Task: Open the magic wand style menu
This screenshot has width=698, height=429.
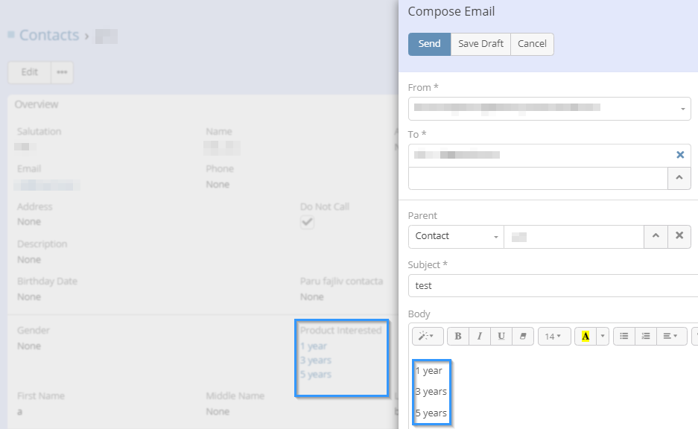Action: (428, 336)
